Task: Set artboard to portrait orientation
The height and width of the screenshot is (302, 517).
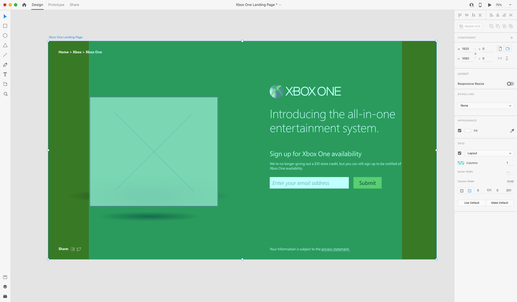Action: [500, 49]
